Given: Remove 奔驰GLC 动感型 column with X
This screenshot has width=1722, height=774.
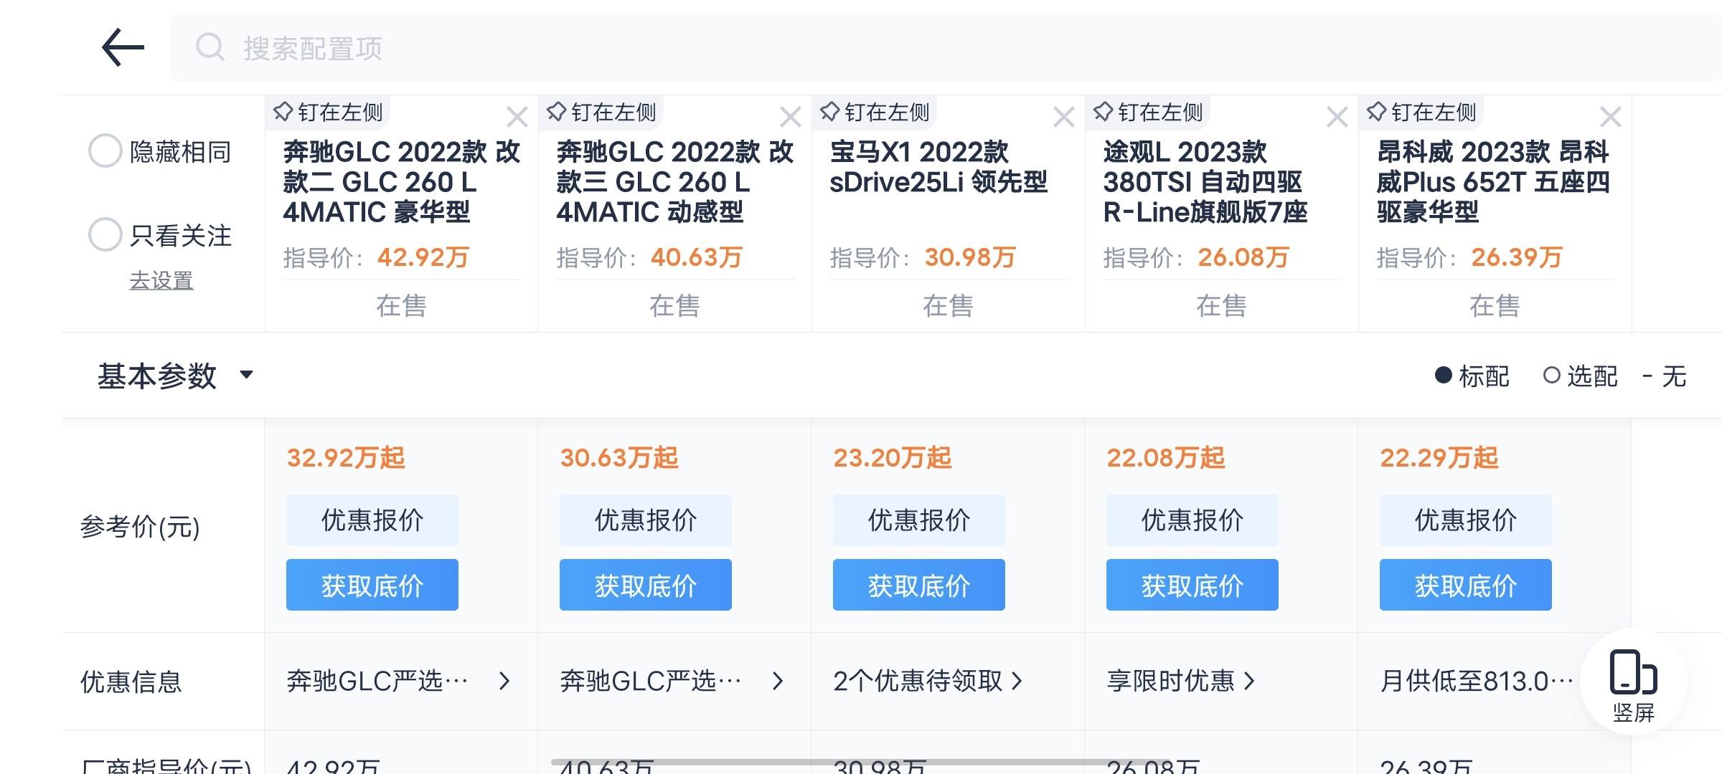Looking at the screenshot, I should pos(790,117).
